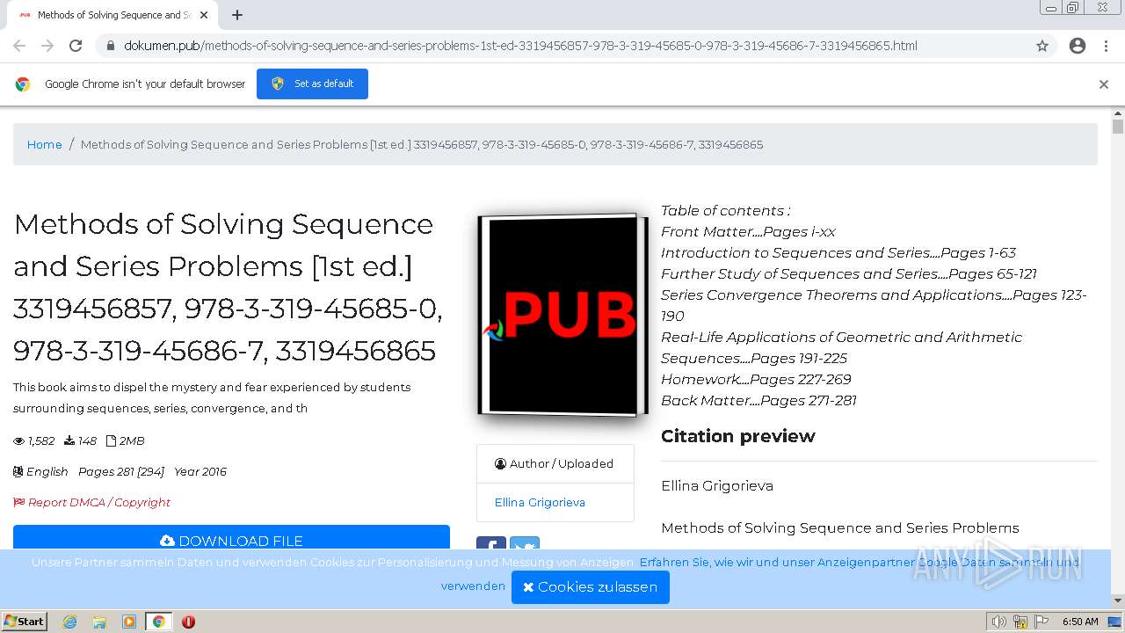The height and width of the screenshot is (633, 1125).
Task: Click the views eye icon
Action: click(x=18, y=440)
